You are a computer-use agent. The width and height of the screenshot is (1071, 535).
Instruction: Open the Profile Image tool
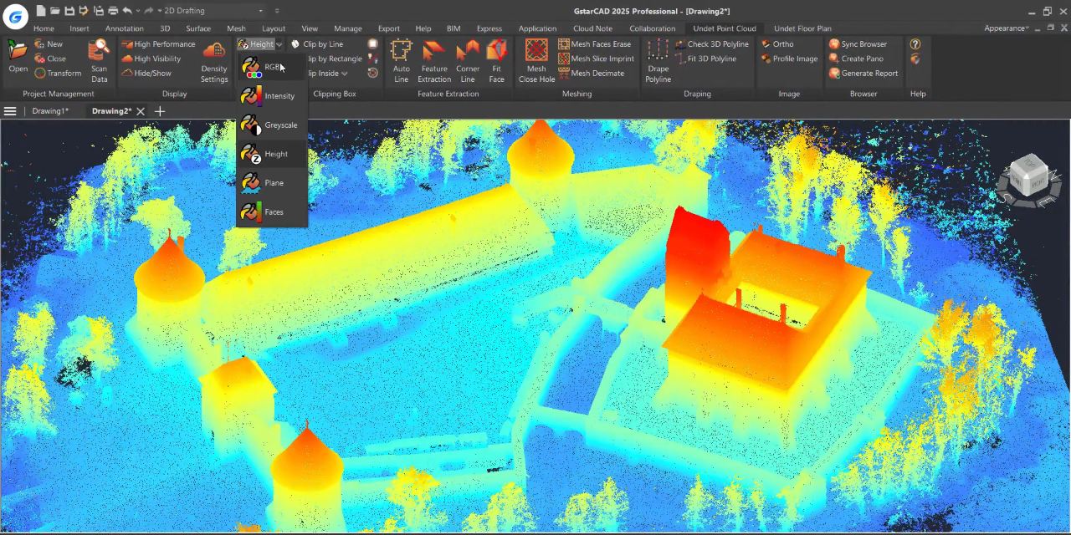tap(789, 59)
